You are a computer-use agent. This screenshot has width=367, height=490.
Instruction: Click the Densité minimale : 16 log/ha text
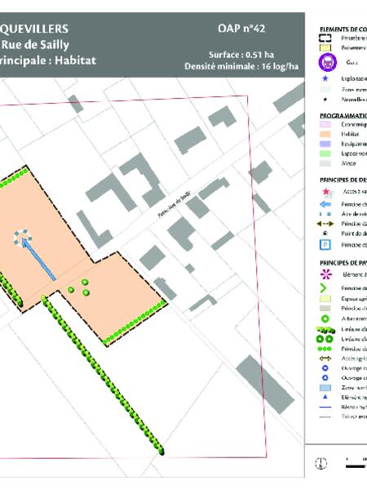pyautogui.click(x=241, y=67)
